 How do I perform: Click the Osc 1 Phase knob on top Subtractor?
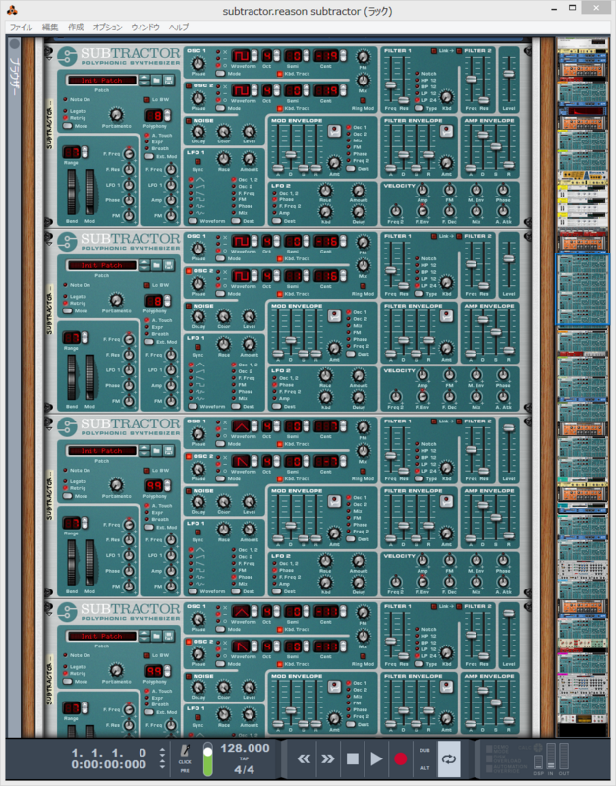coord(198,64)
